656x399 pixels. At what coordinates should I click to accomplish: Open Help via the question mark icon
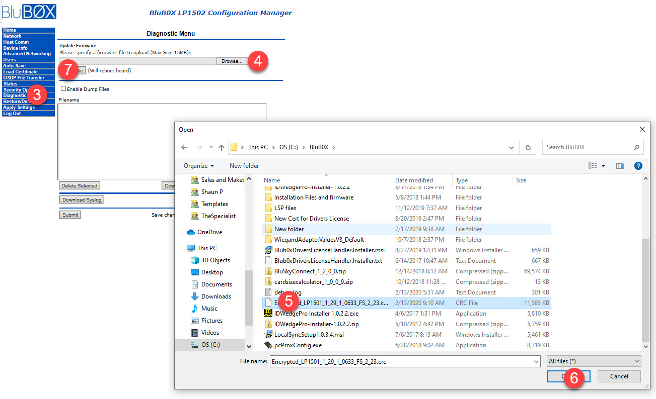point(638,166)
